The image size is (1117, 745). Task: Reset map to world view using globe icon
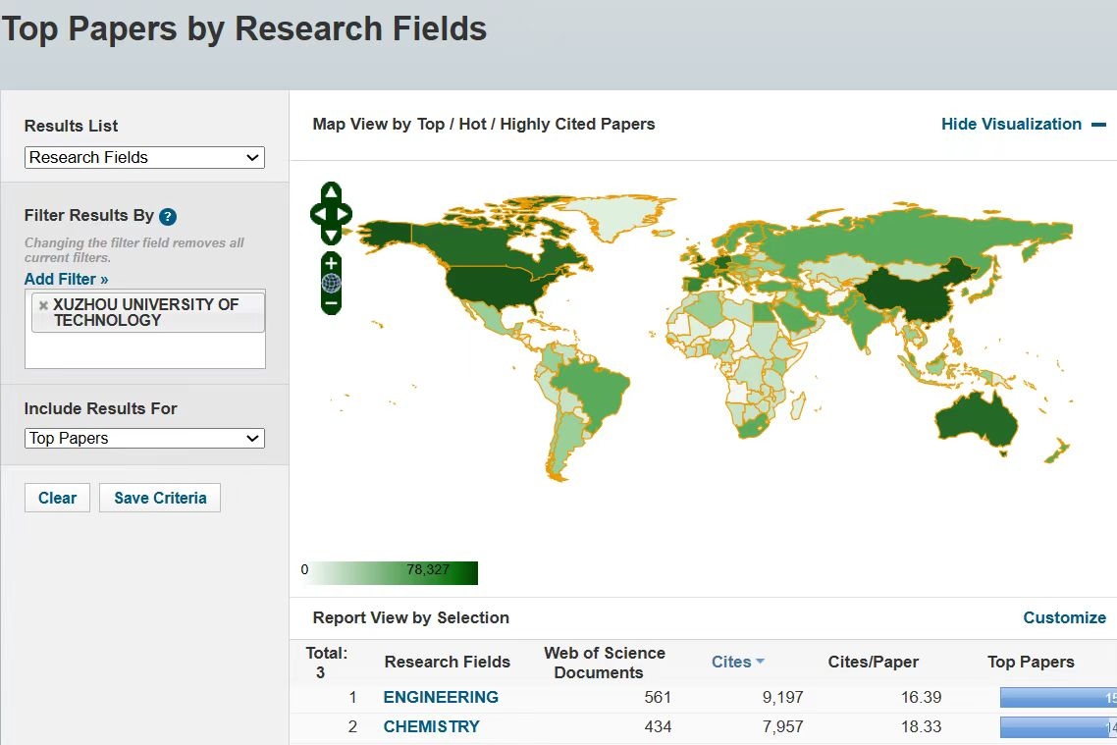pyautogui.click(x=331, y=283)
